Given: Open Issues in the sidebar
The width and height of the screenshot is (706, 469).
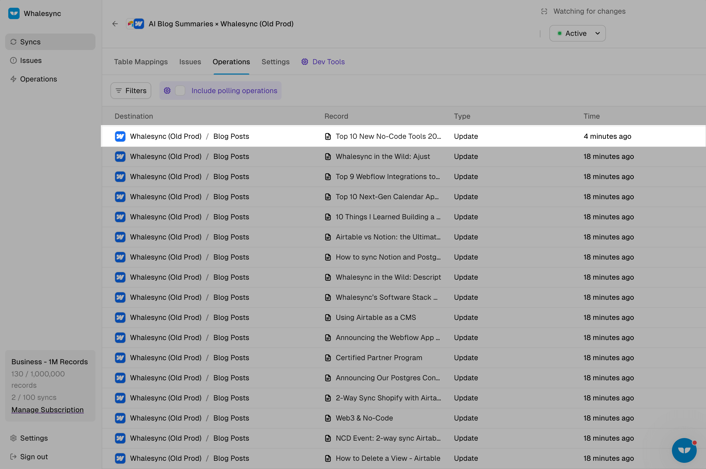Looking at the screenshot, I should (30, 60).
